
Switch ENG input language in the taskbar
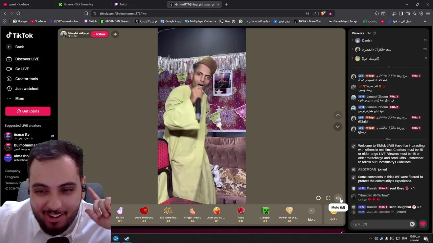pyautogui.click(x=404, y=239)
